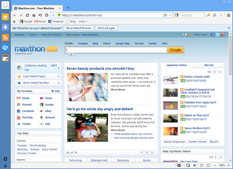This screenshot has width=233, height=169.
Task: Open Maxthon Twitter follow icon
Action: (218, 35)
